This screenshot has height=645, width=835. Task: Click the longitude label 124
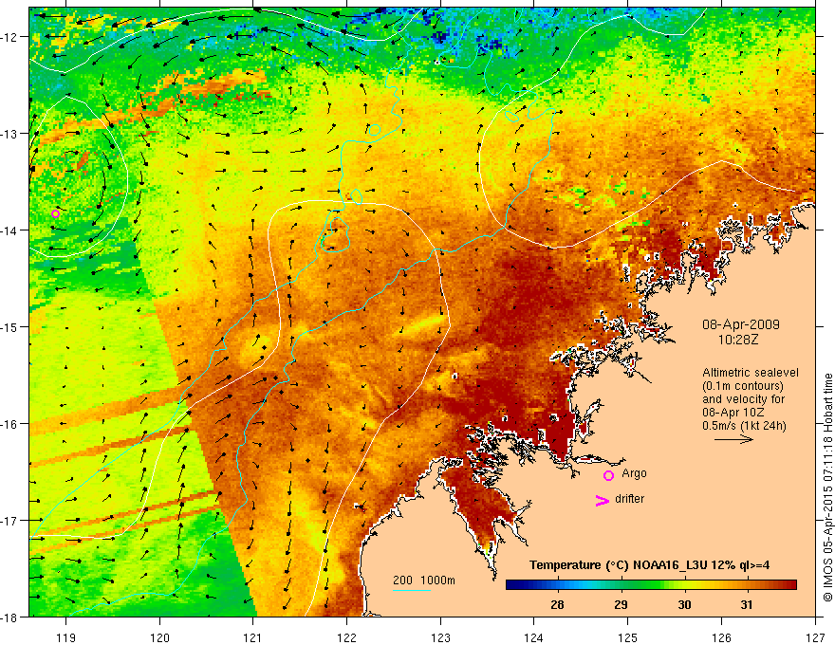click(x=534, y=637)
